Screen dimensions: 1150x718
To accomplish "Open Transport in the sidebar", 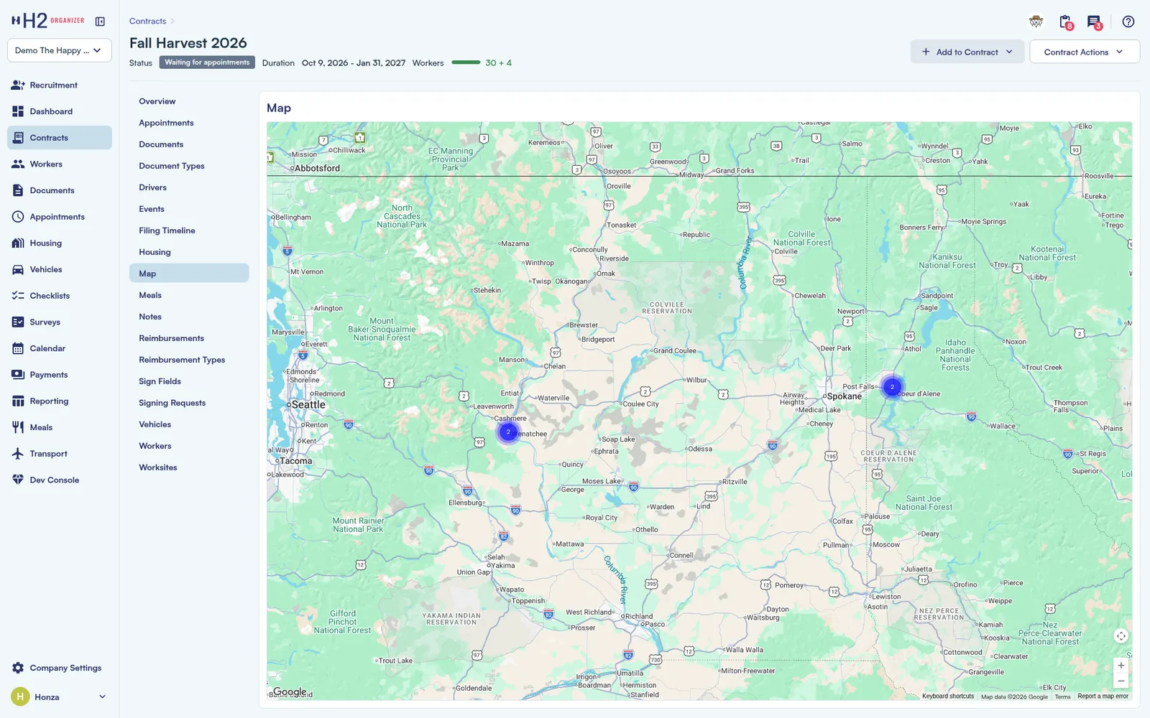I will pyautogui.click(x=60, y=454).
